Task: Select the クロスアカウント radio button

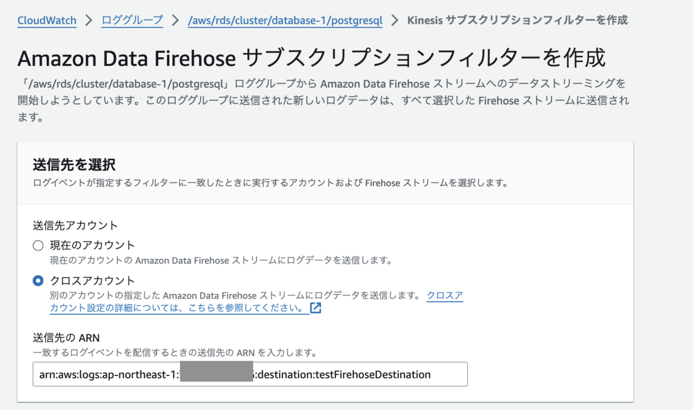Action: click(x=38, y=281)
